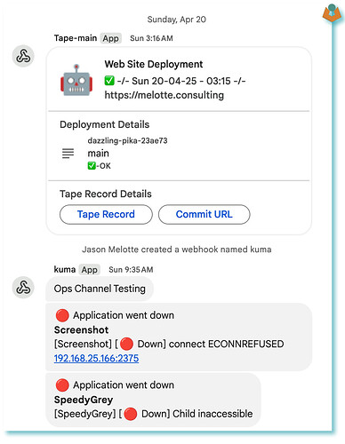The width and height of the screenshot is (345, 444).
Task: Click the Deployment Details heading
Action: (x=105, y=124)
